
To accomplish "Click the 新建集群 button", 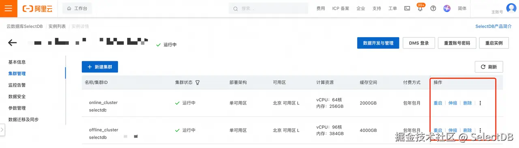I will 100,67.
